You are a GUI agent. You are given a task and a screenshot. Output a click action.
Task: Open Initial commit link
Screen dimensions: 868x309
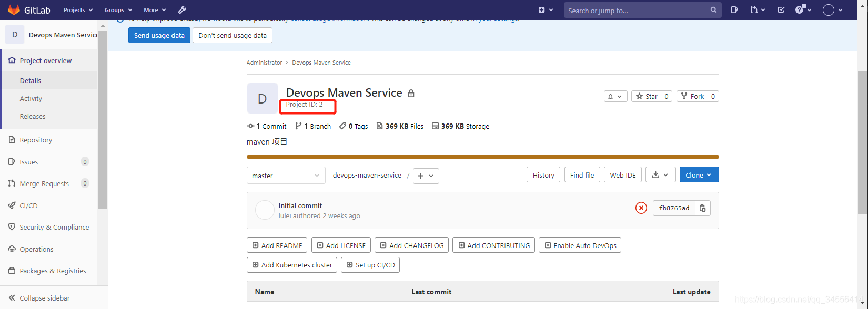(x=300, y=205)
